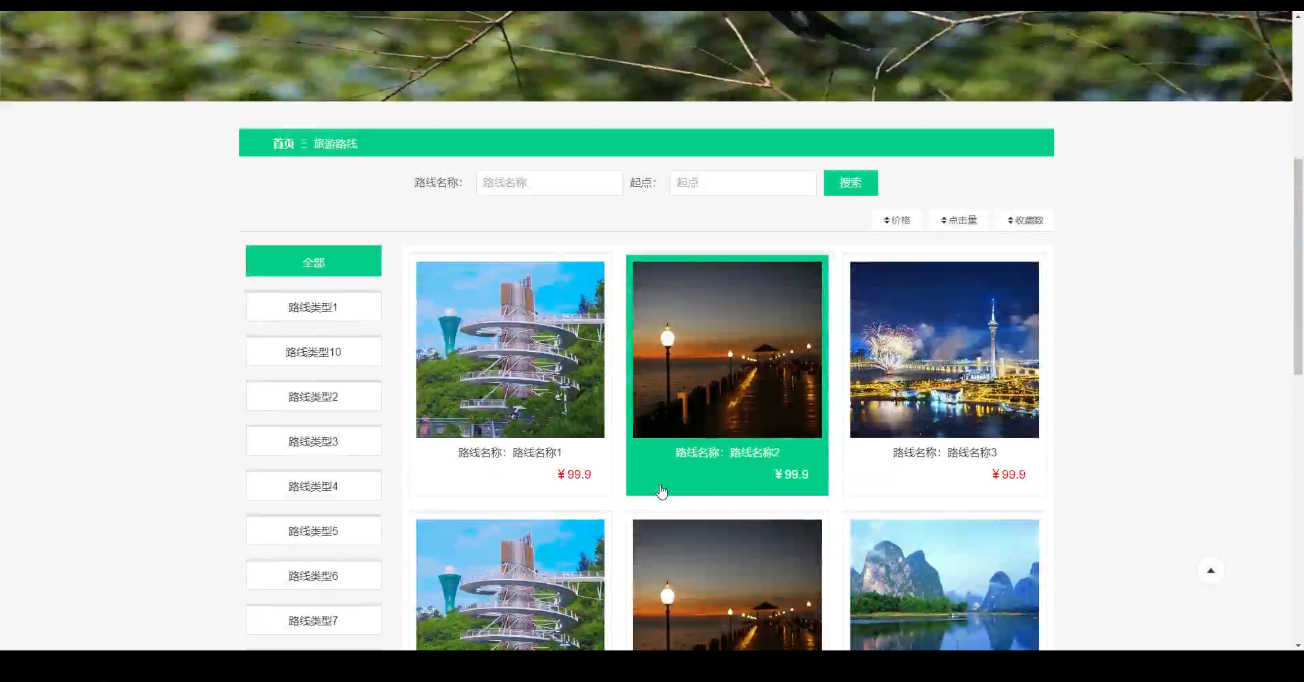Screen dimensions: 1304x682
Task: Select category 路线类型7
Action: [313, 620]
